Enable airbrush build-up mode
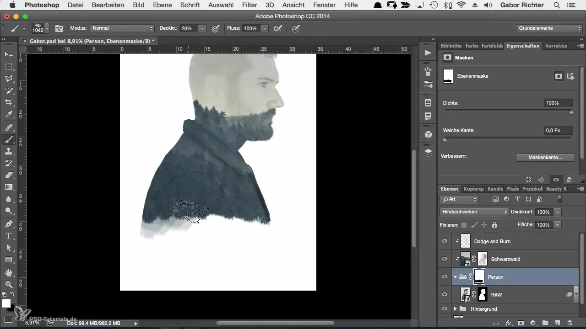This screenshot has width=586, height=329. click(x=277, y=28)
